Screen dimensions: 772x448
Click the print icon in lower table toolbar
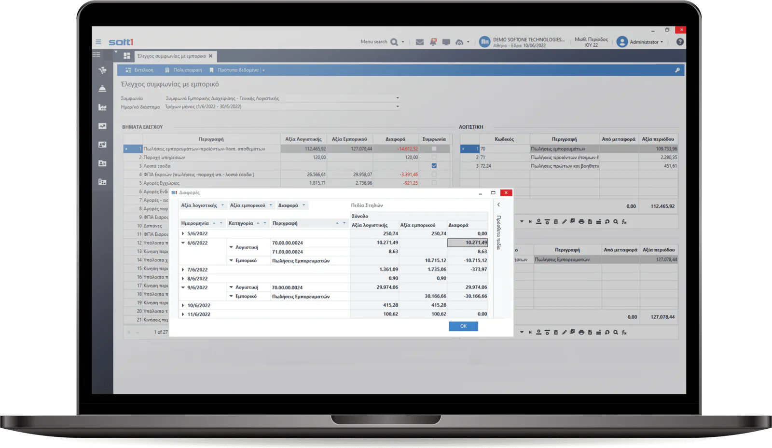(581, 332)
